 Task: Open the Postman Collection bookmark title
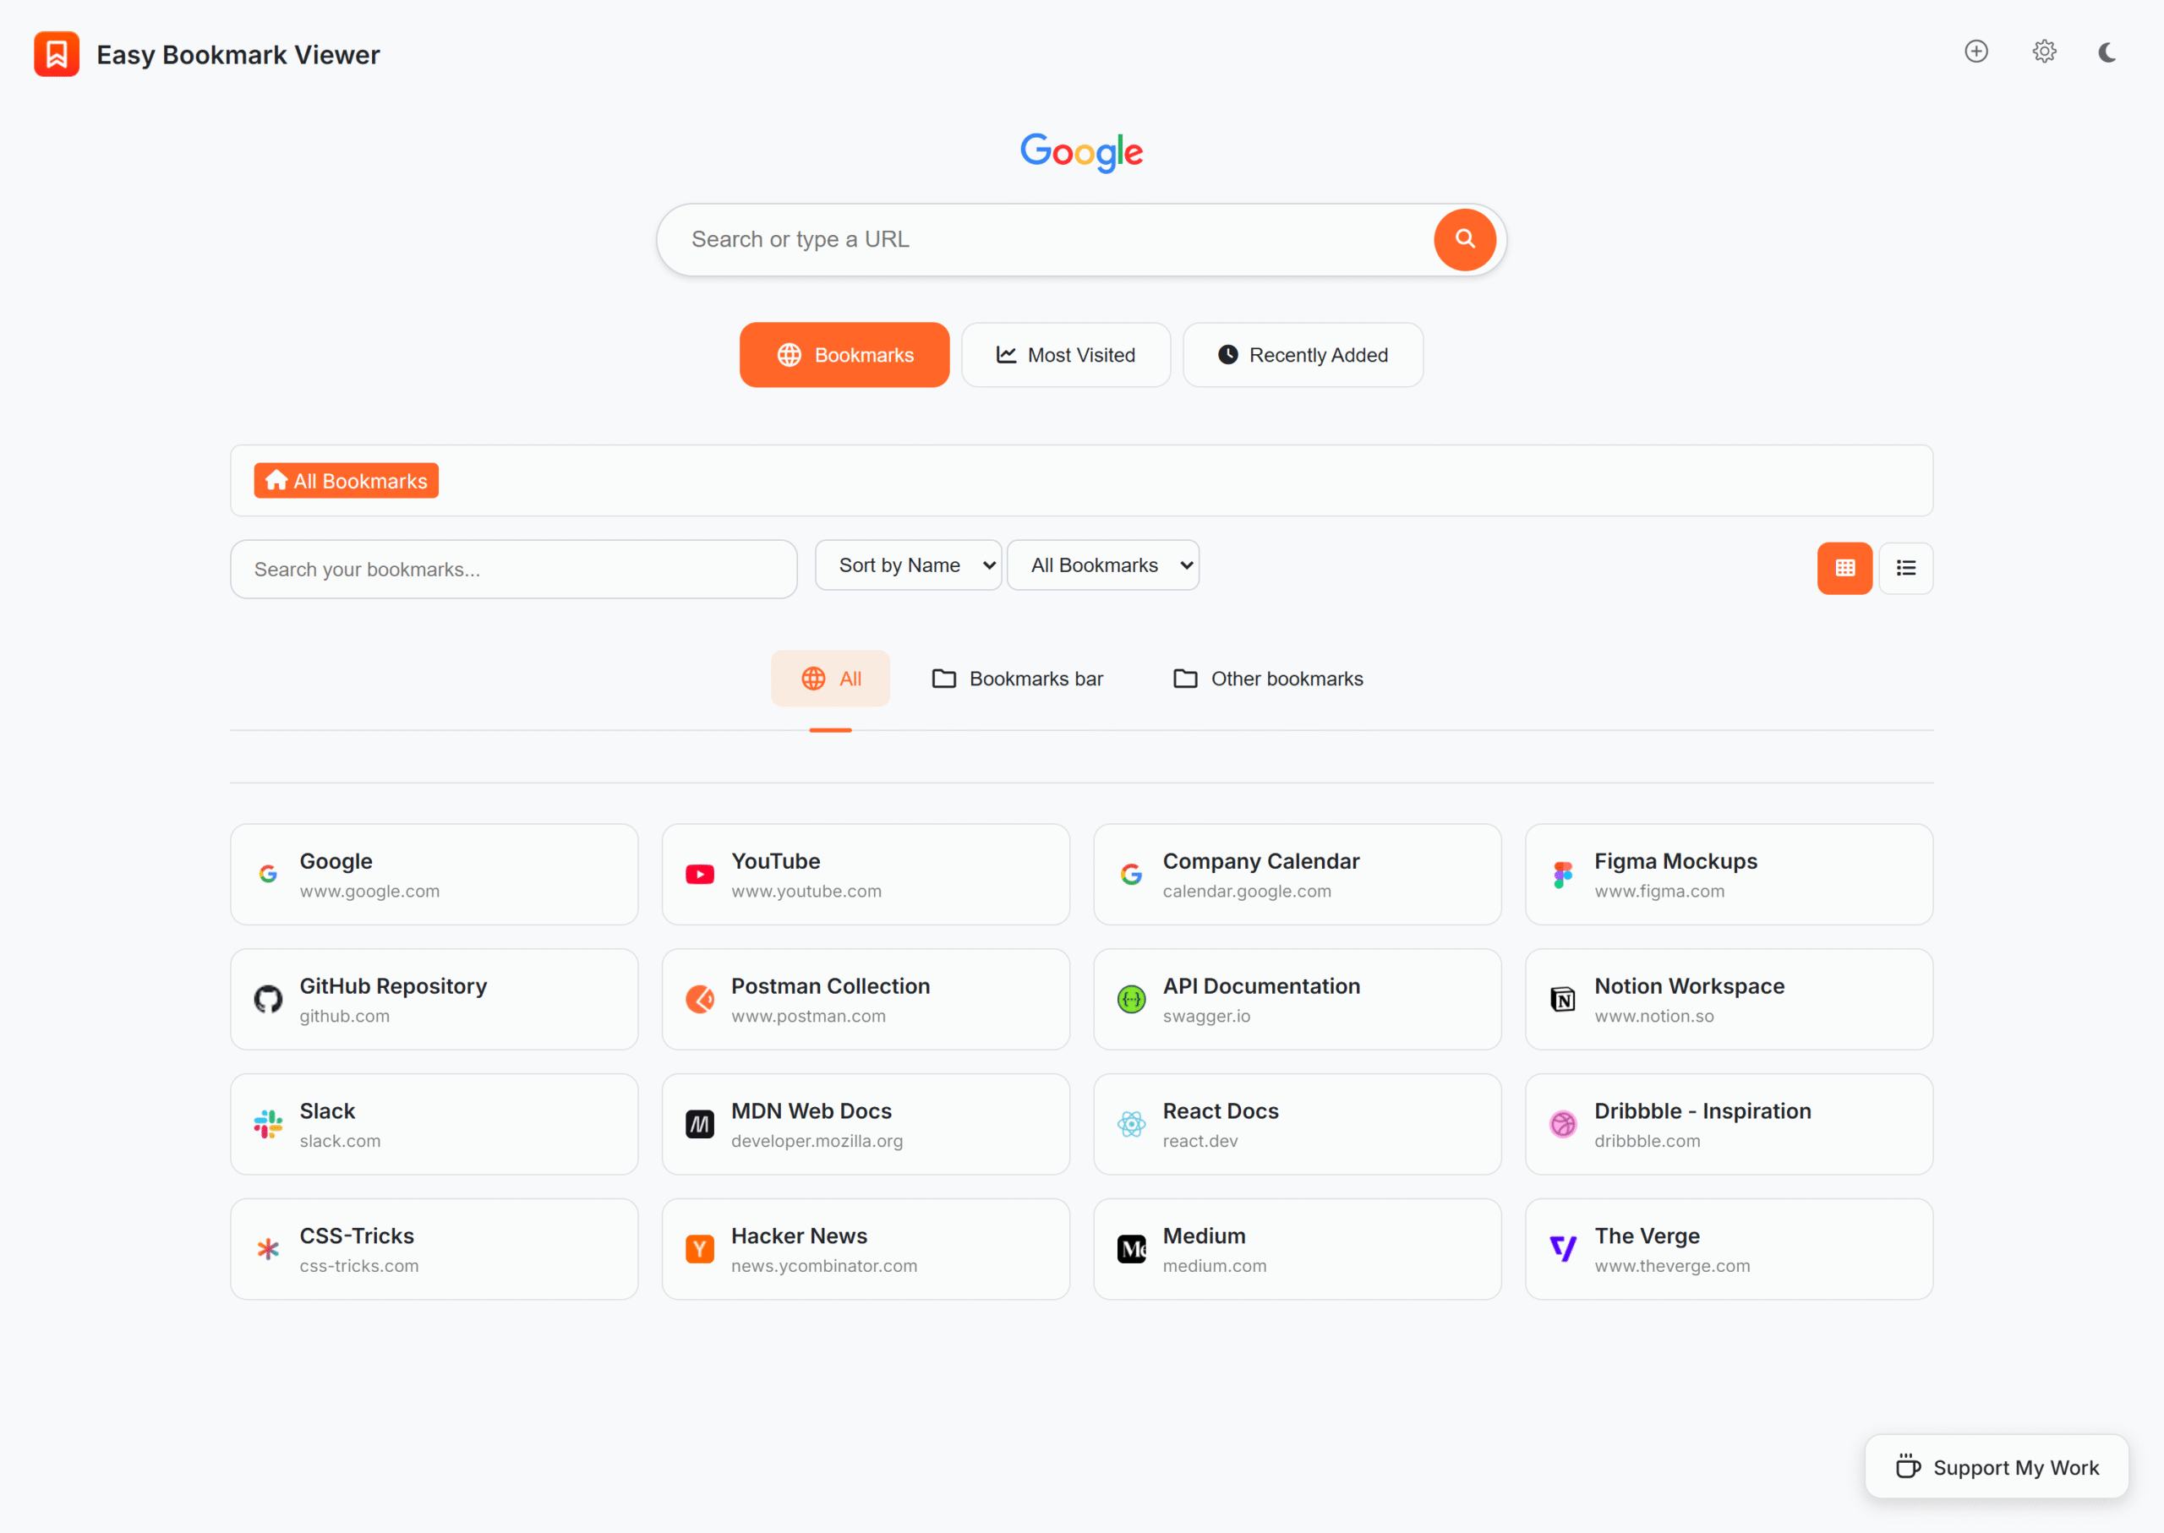[x=830, y=985]
